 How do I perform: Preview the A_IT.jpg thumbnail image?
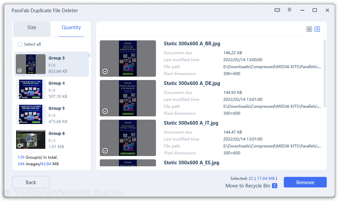(128, 138)
